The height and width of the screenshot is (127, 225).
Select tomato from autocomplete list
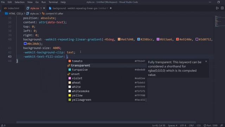point(107,61)
